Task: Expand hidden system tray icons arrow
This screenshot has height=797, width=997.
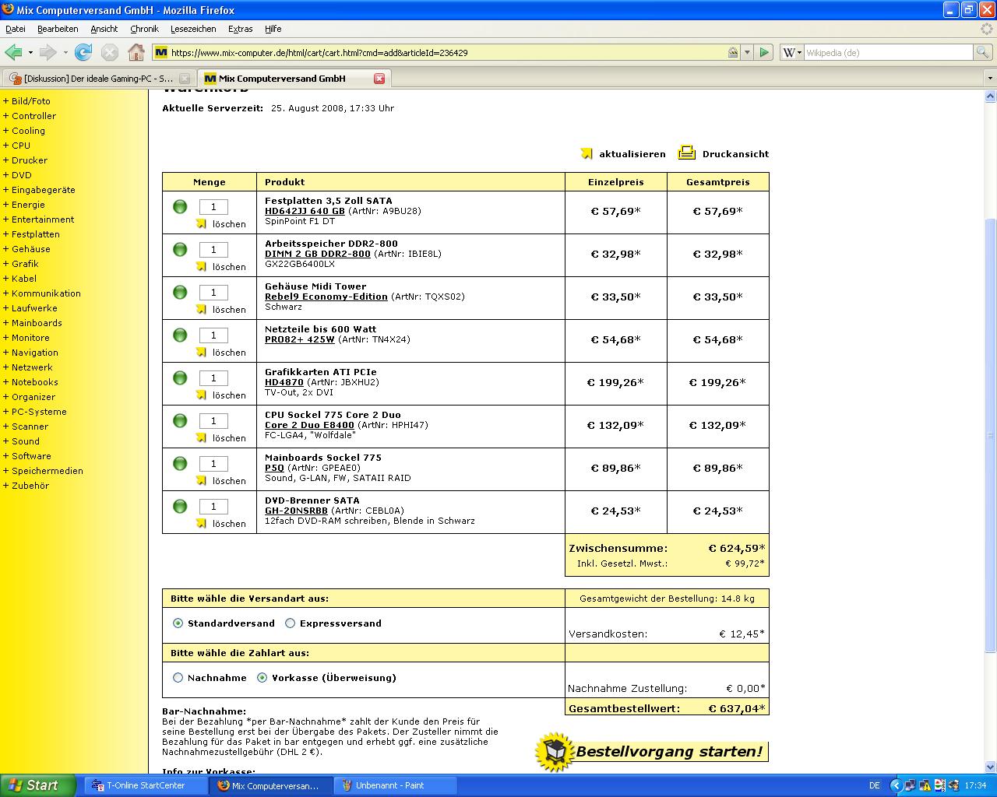Action: pyautogui.click(x=896, y=785)
